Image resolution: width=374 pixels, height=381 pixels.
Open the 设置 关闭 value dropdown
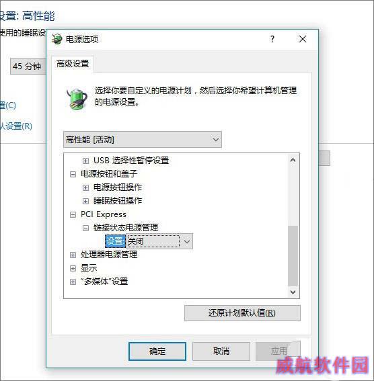tap(159, 241)
